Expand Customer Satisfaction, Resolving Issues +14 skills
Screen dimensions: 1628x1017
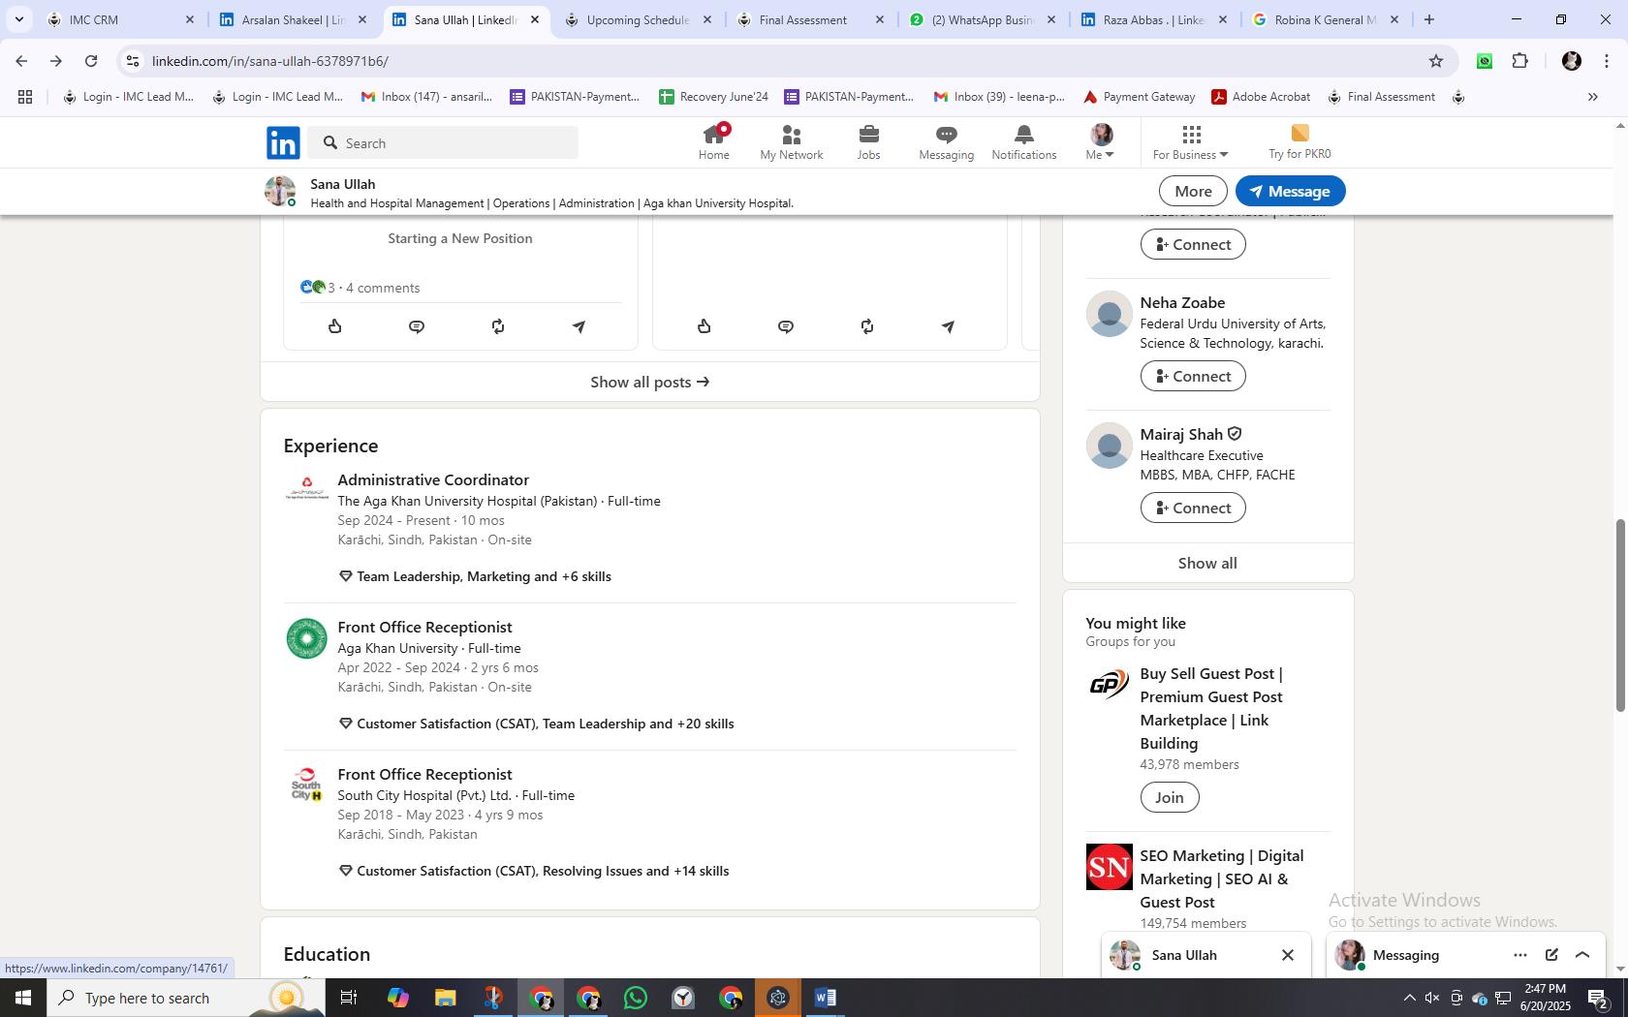543,871
